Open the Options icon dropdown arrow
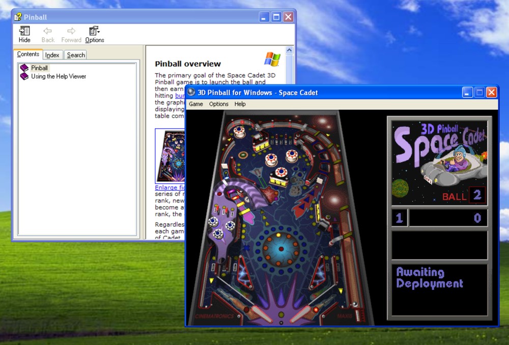 coord(99,32)
